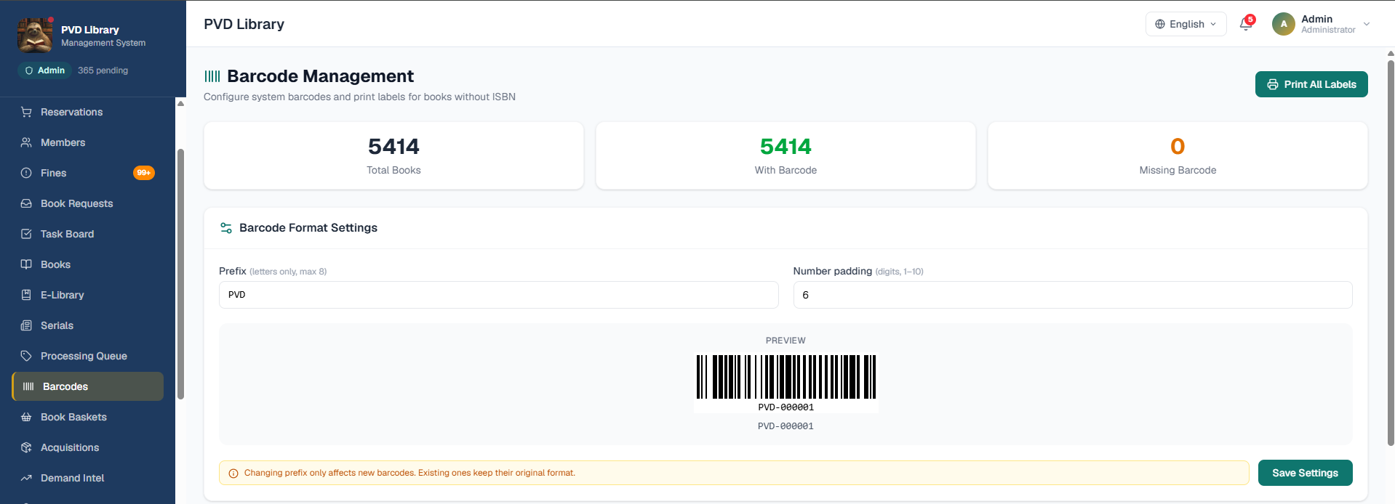This screenshot has width=1395, height=504.
Task: Open the English language dropdown
Action: [x=1186, y=24]
